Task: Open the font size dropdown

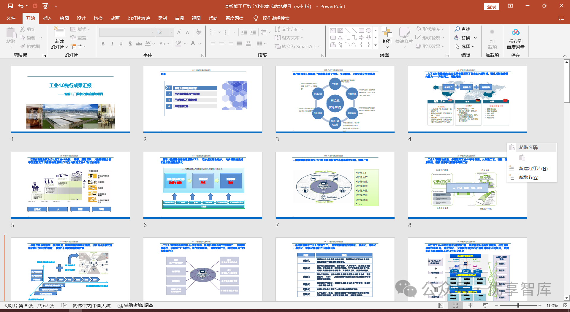Action: 171,32
